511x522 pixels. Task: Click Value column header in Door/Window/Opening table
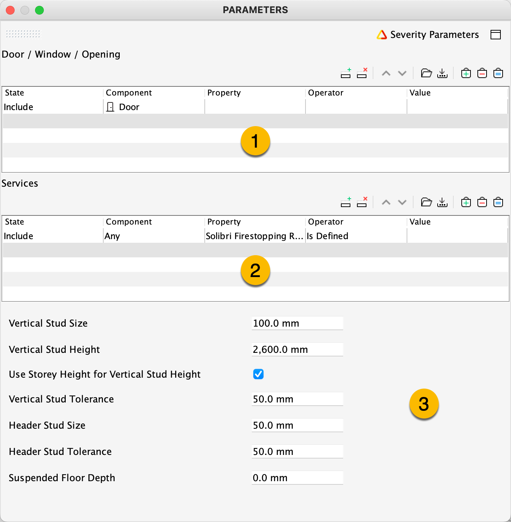(x=457, y=93)
